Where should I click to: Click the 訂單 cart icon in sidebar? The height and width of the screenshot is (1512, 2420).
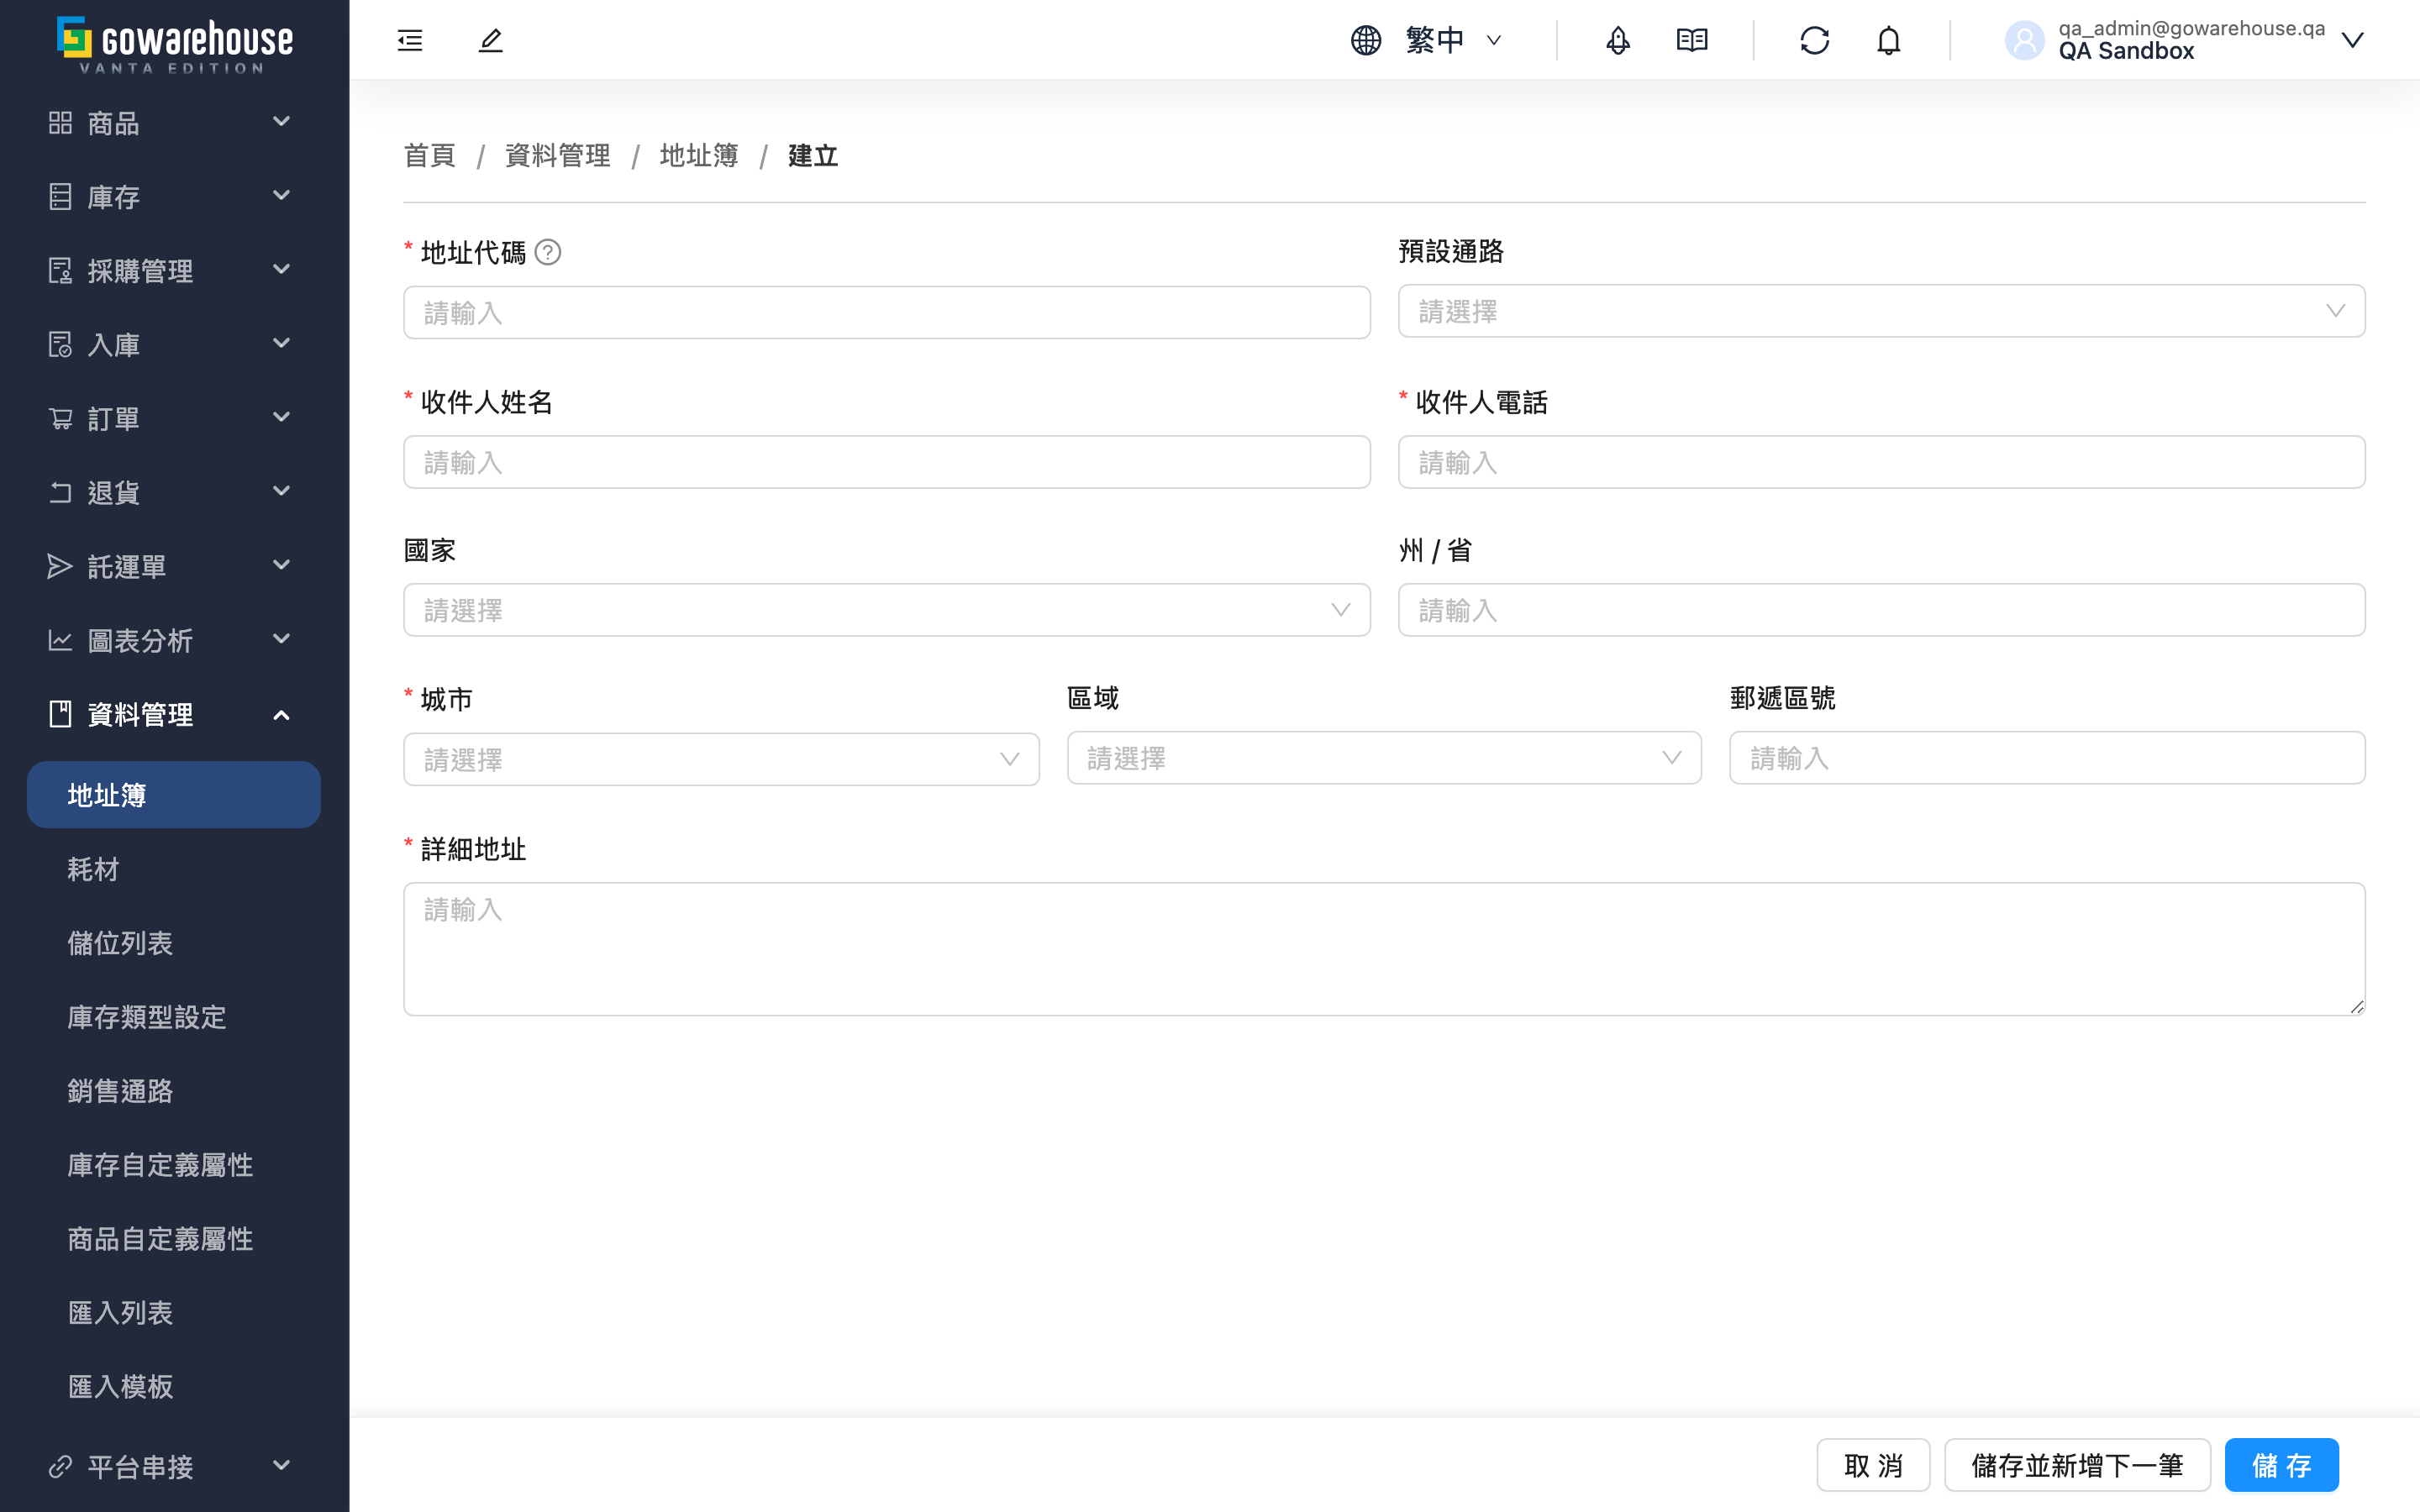(60, 418)
